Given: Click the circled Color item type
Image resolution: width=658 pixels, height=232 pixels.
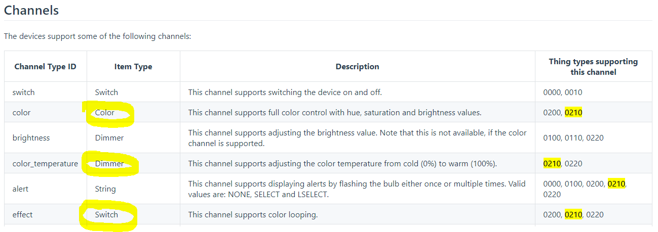Looking at the screenshot, I should [105, 113].
